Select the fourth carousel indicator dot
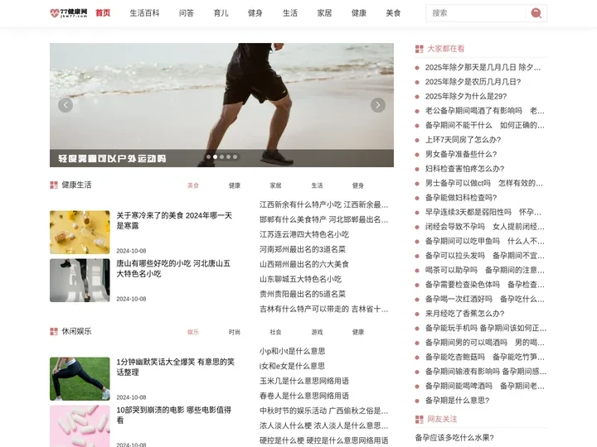The image size is (597, 447). (x=229, y=156)
